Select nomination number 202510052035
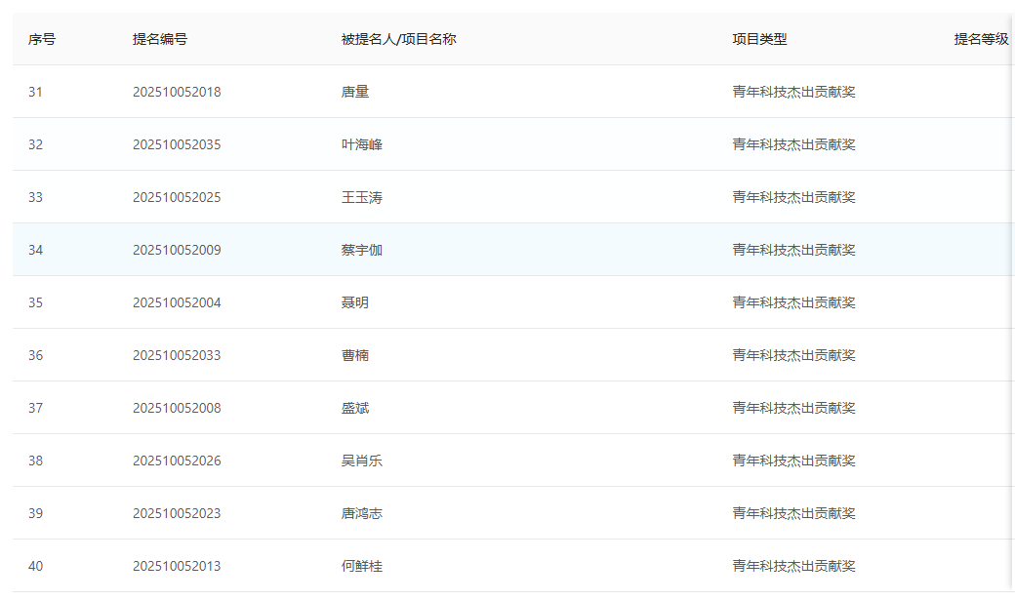 [x=177, y=144]
